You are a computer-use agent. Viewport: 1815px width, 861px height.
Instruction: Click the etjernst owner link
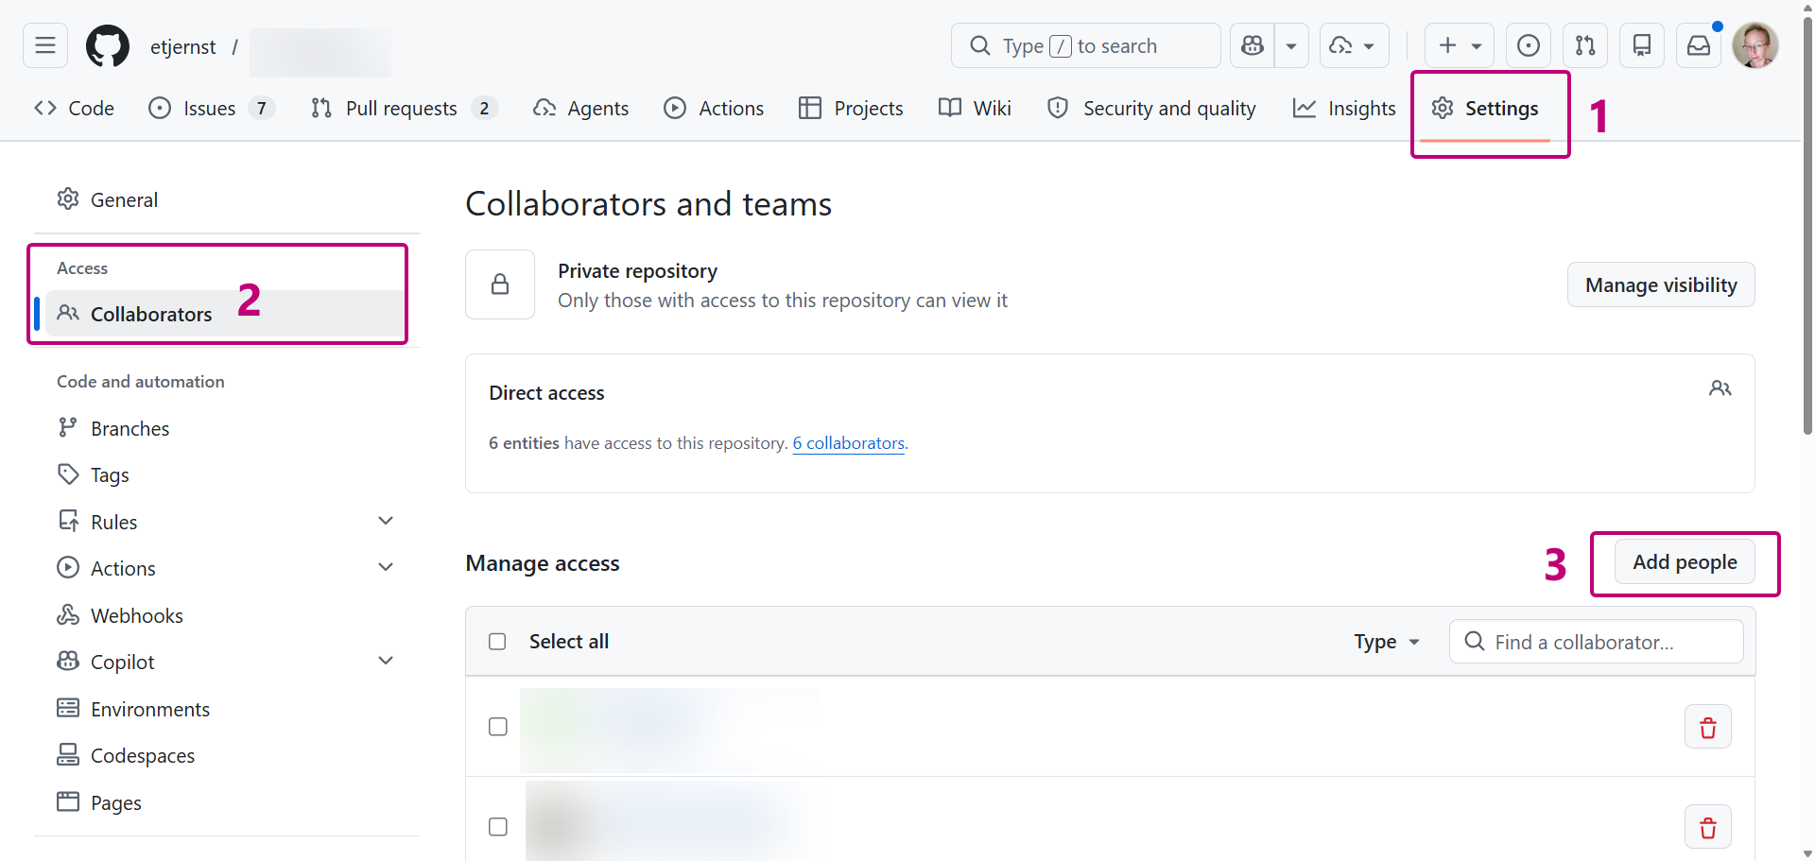(x=182, y=46)
